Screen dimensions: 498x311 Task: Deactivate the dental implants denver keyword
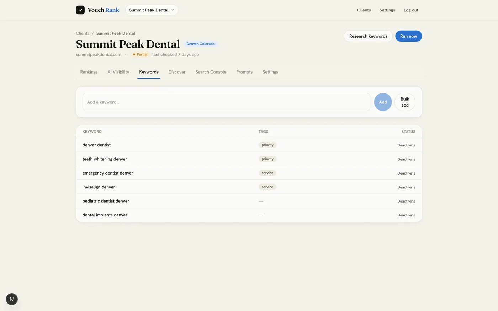point(406,215)
